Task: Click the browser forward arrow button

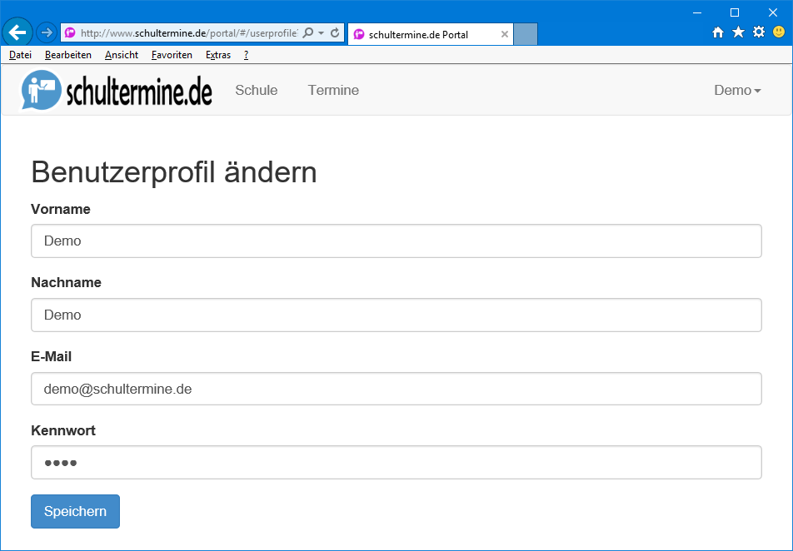Action: coord(47,32)
